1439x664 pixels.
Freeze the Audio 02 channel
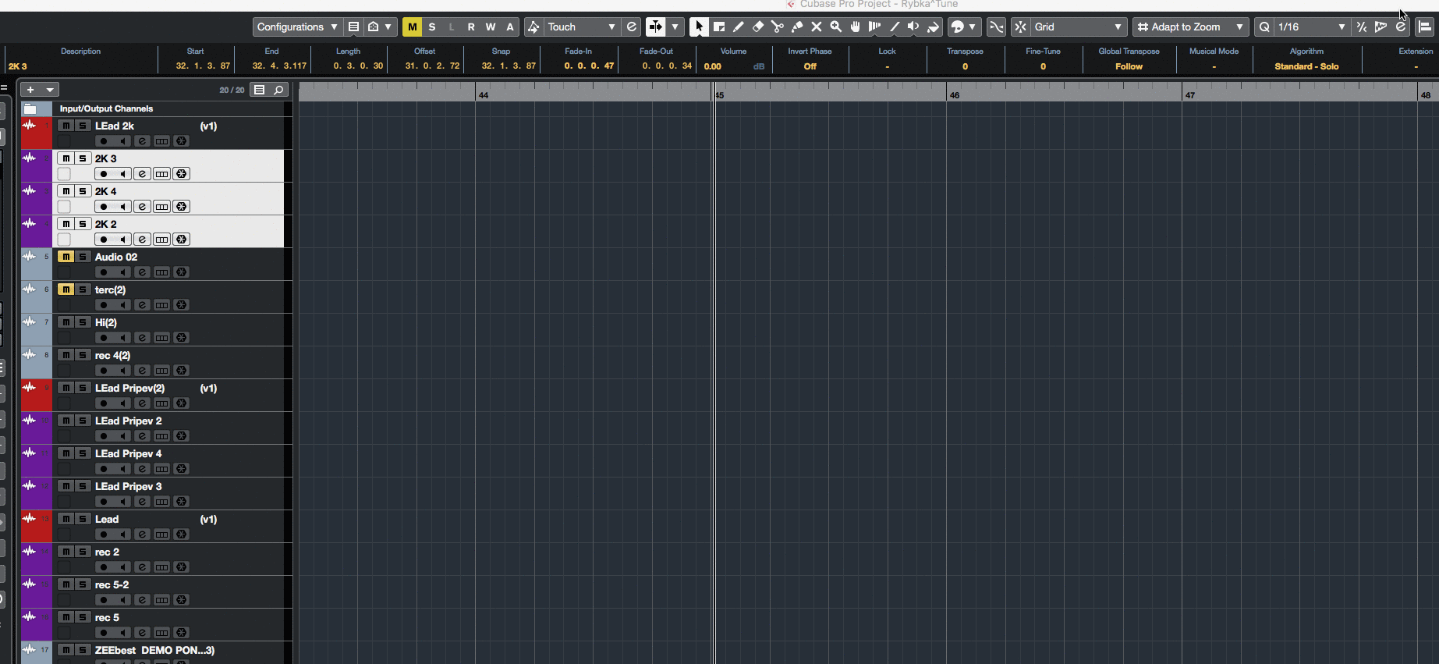pos(181,272)
